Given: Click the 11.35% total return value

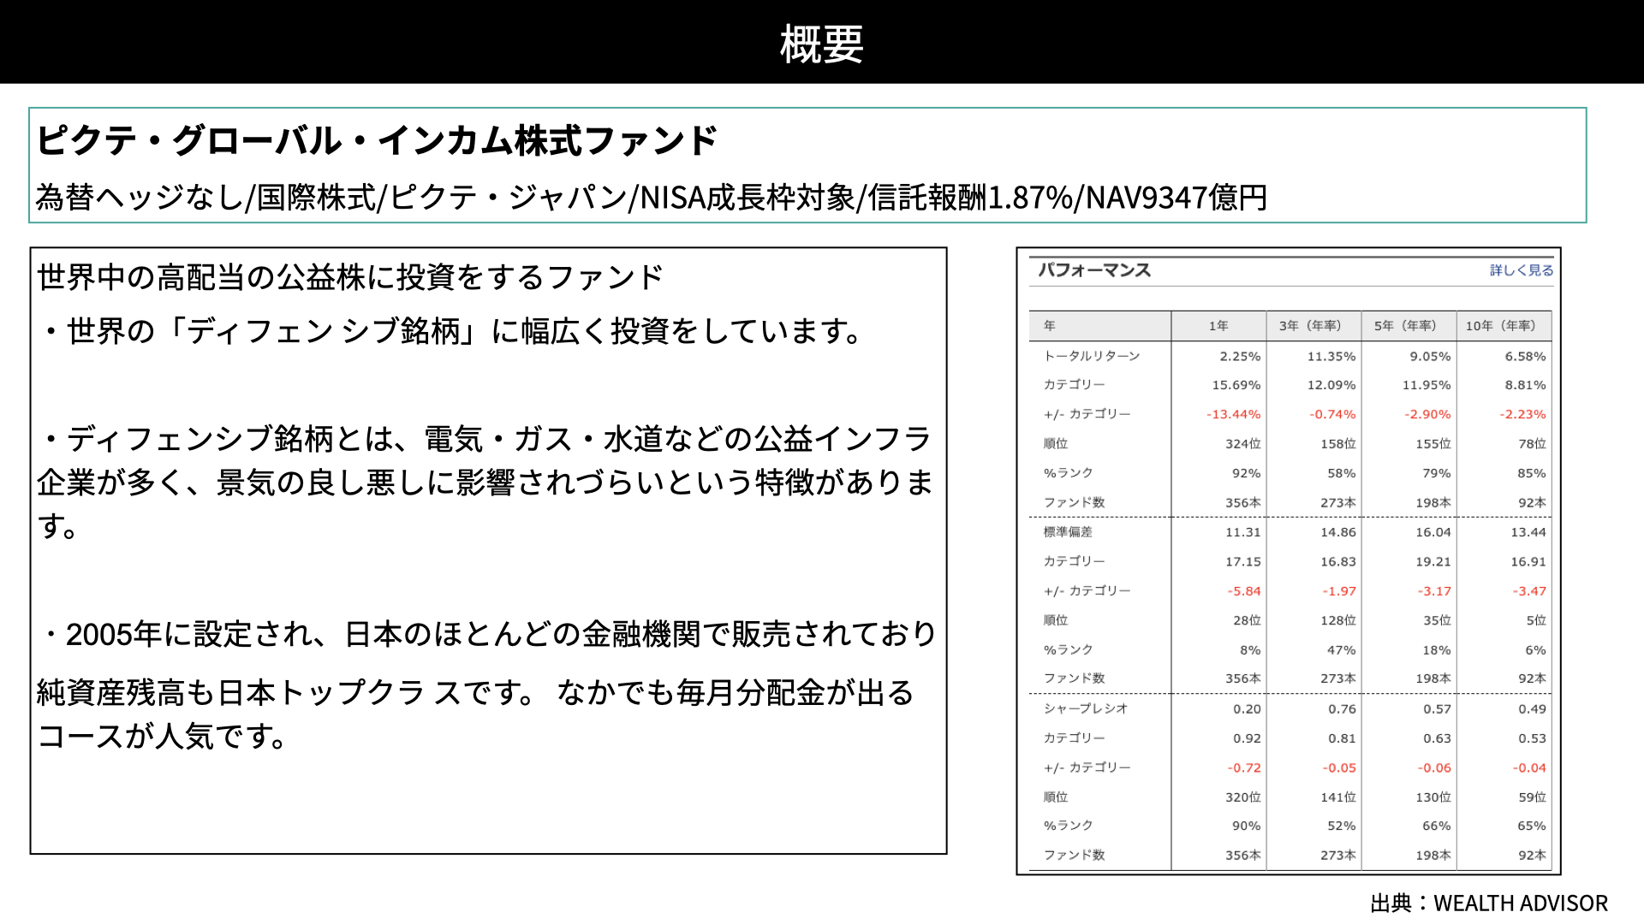Looking at the screenshot, I should tap(1331, 357).
